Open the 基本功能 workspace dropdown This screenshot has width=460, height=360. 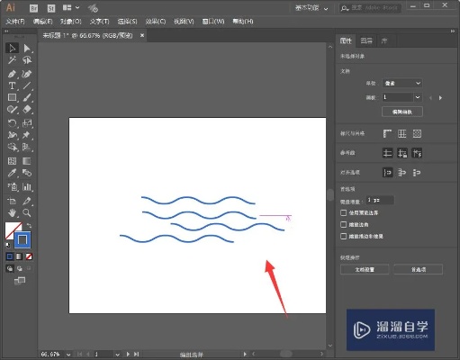(x=311, y=8)
